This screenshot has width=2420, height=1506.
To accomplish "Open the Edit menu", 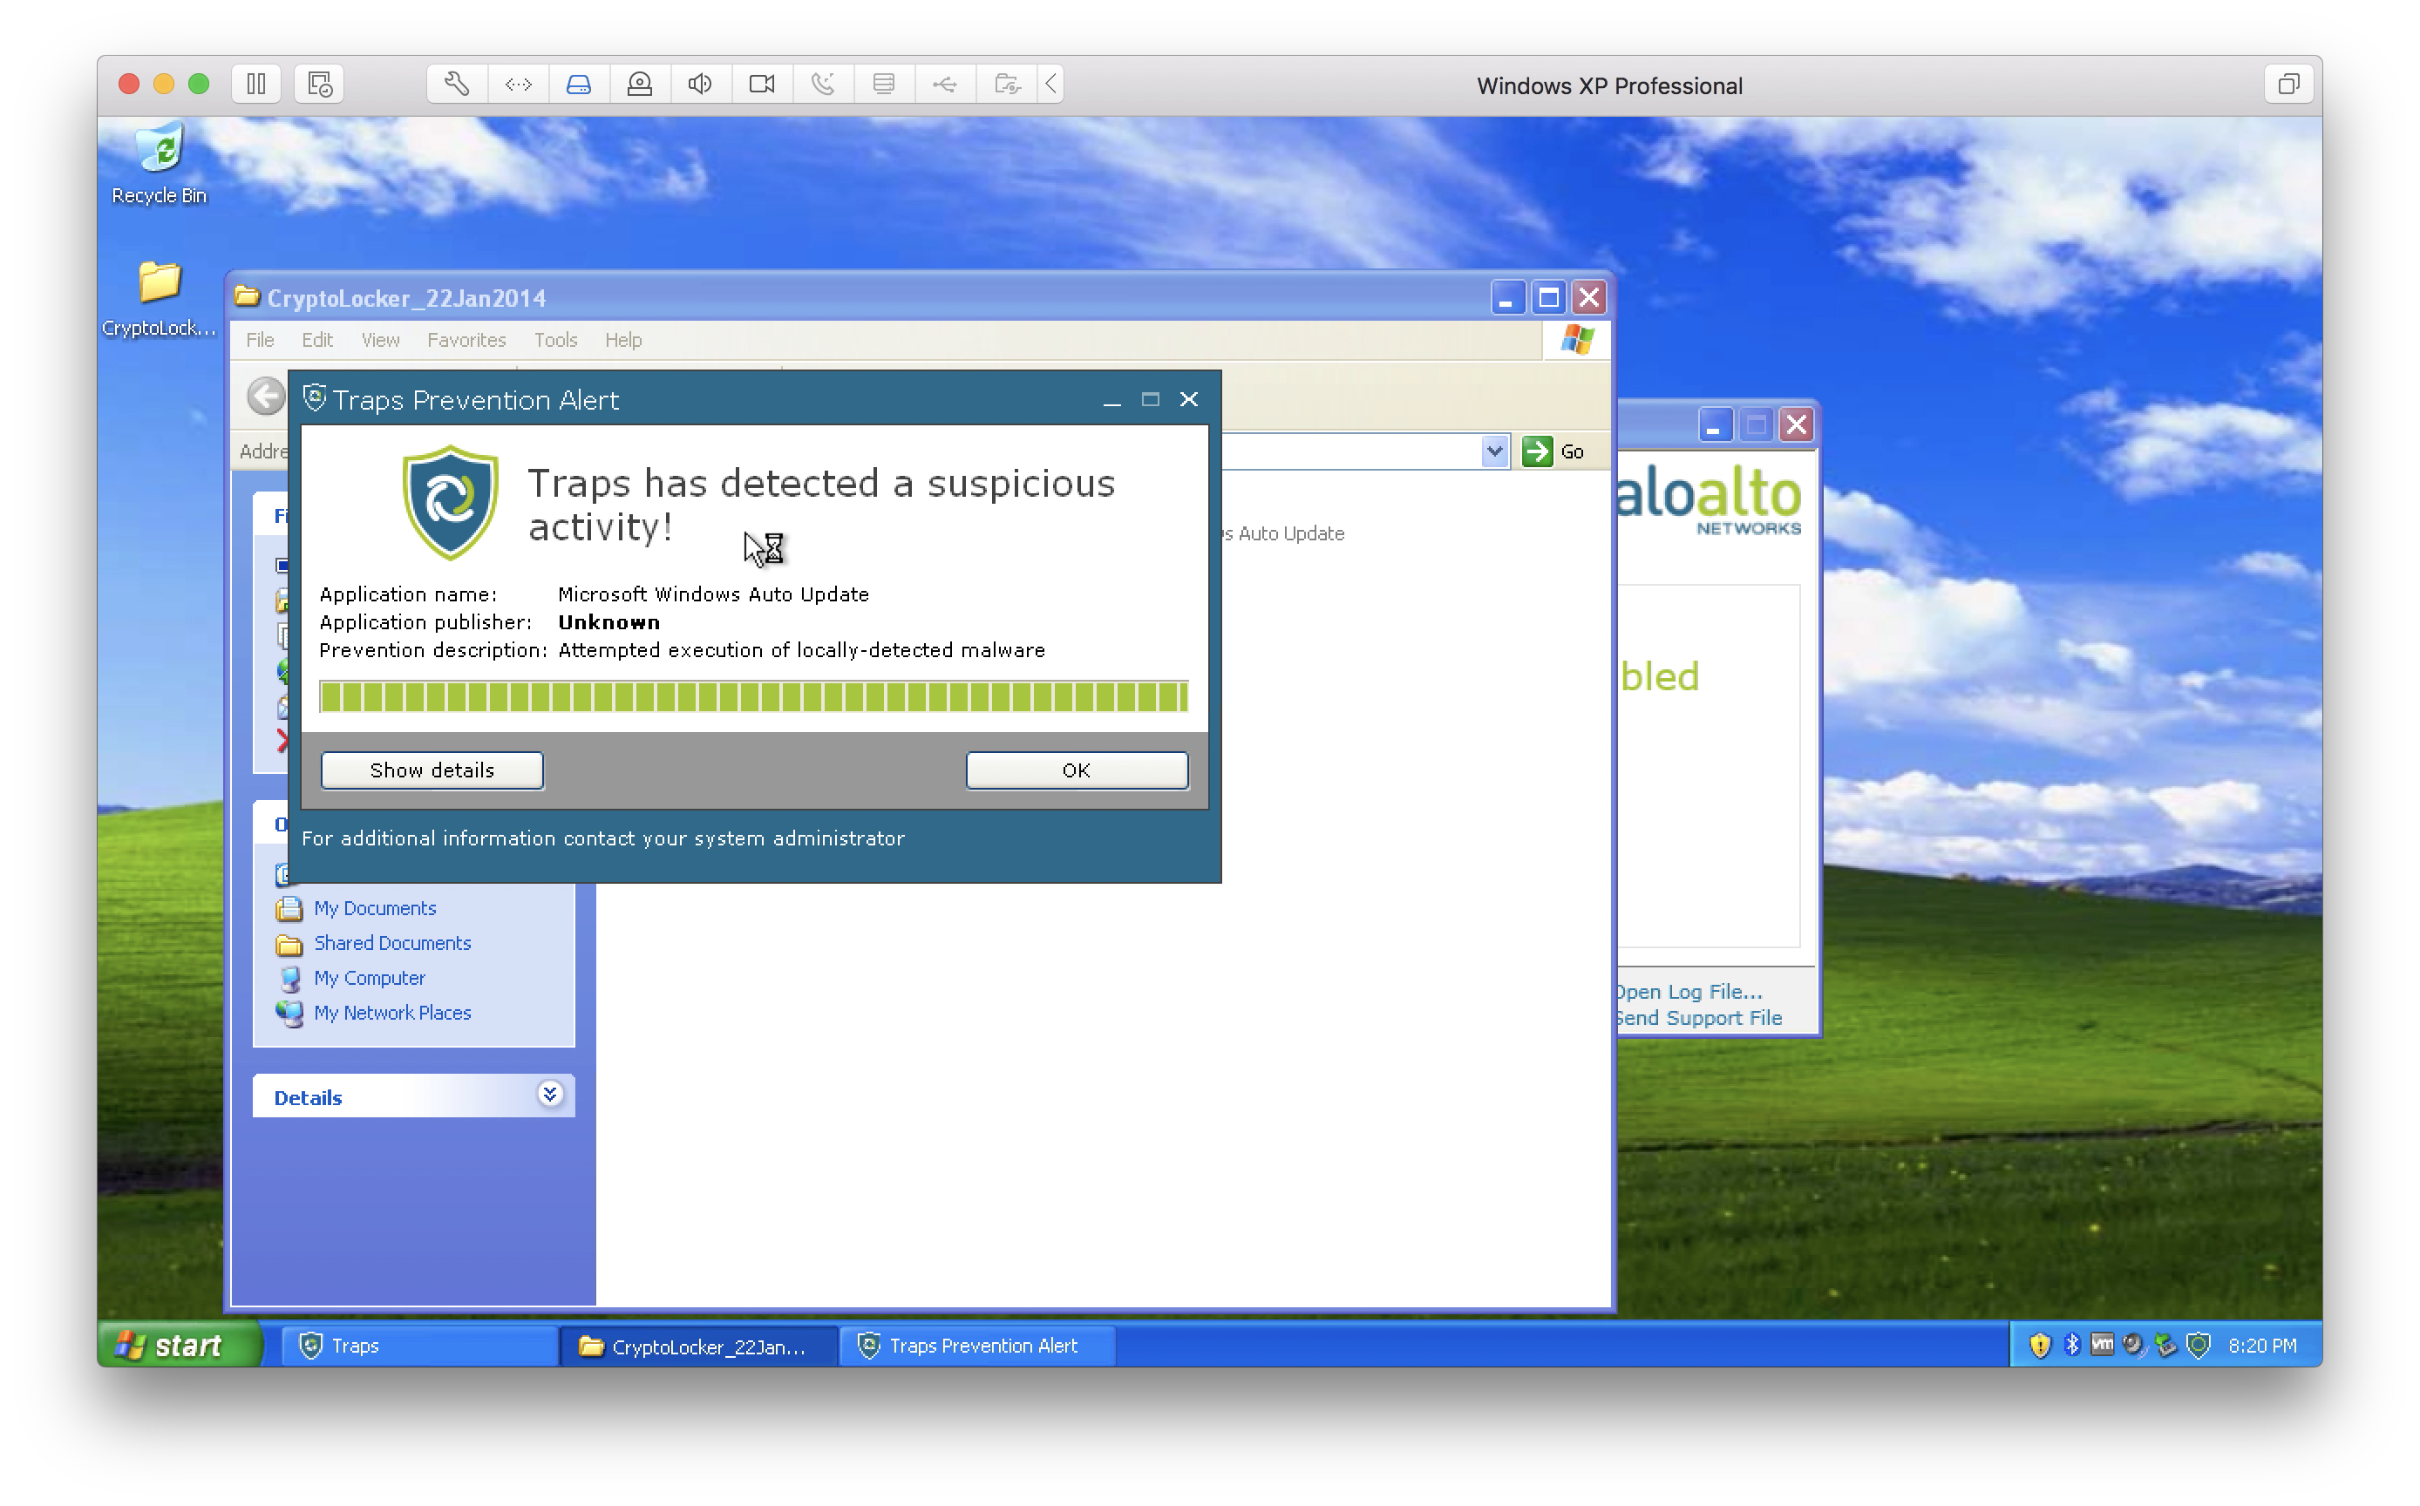I will (316, 340).
